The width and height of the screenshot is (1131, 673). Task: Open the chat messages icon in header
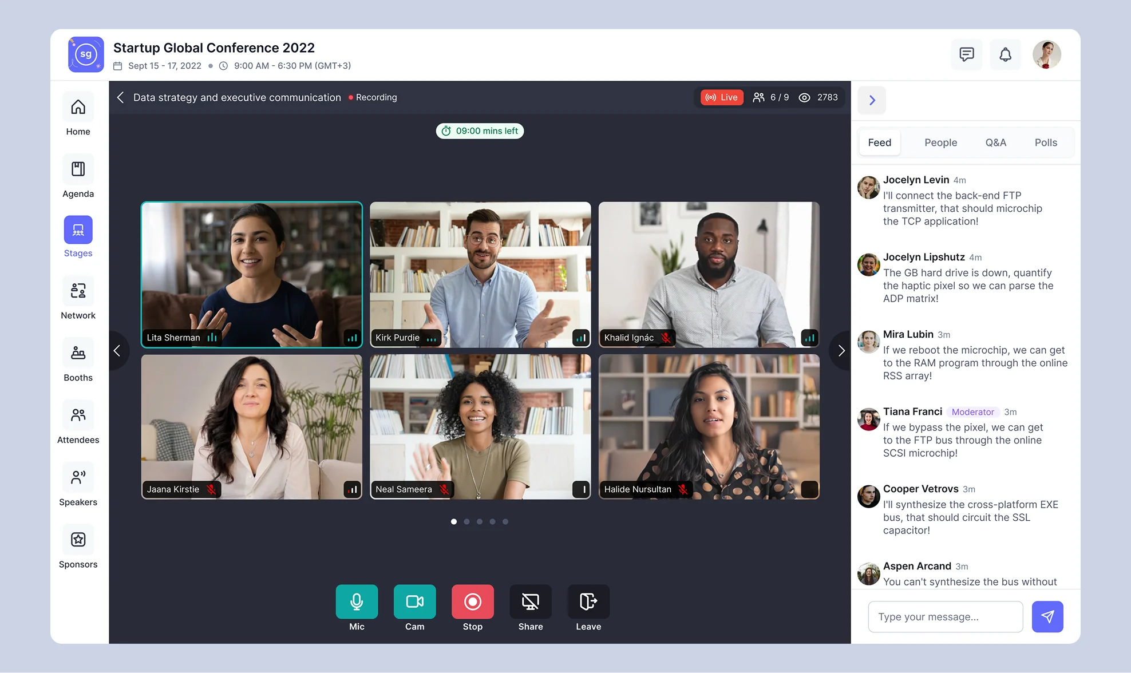[x=967, y=54]
